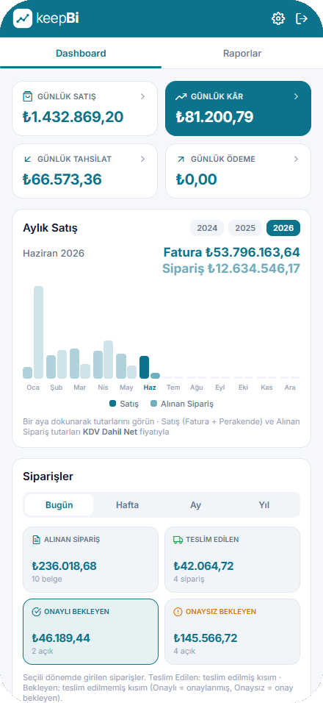Click the Aylık Satış heading
323x703 pixels.
(x=50, y=228)
